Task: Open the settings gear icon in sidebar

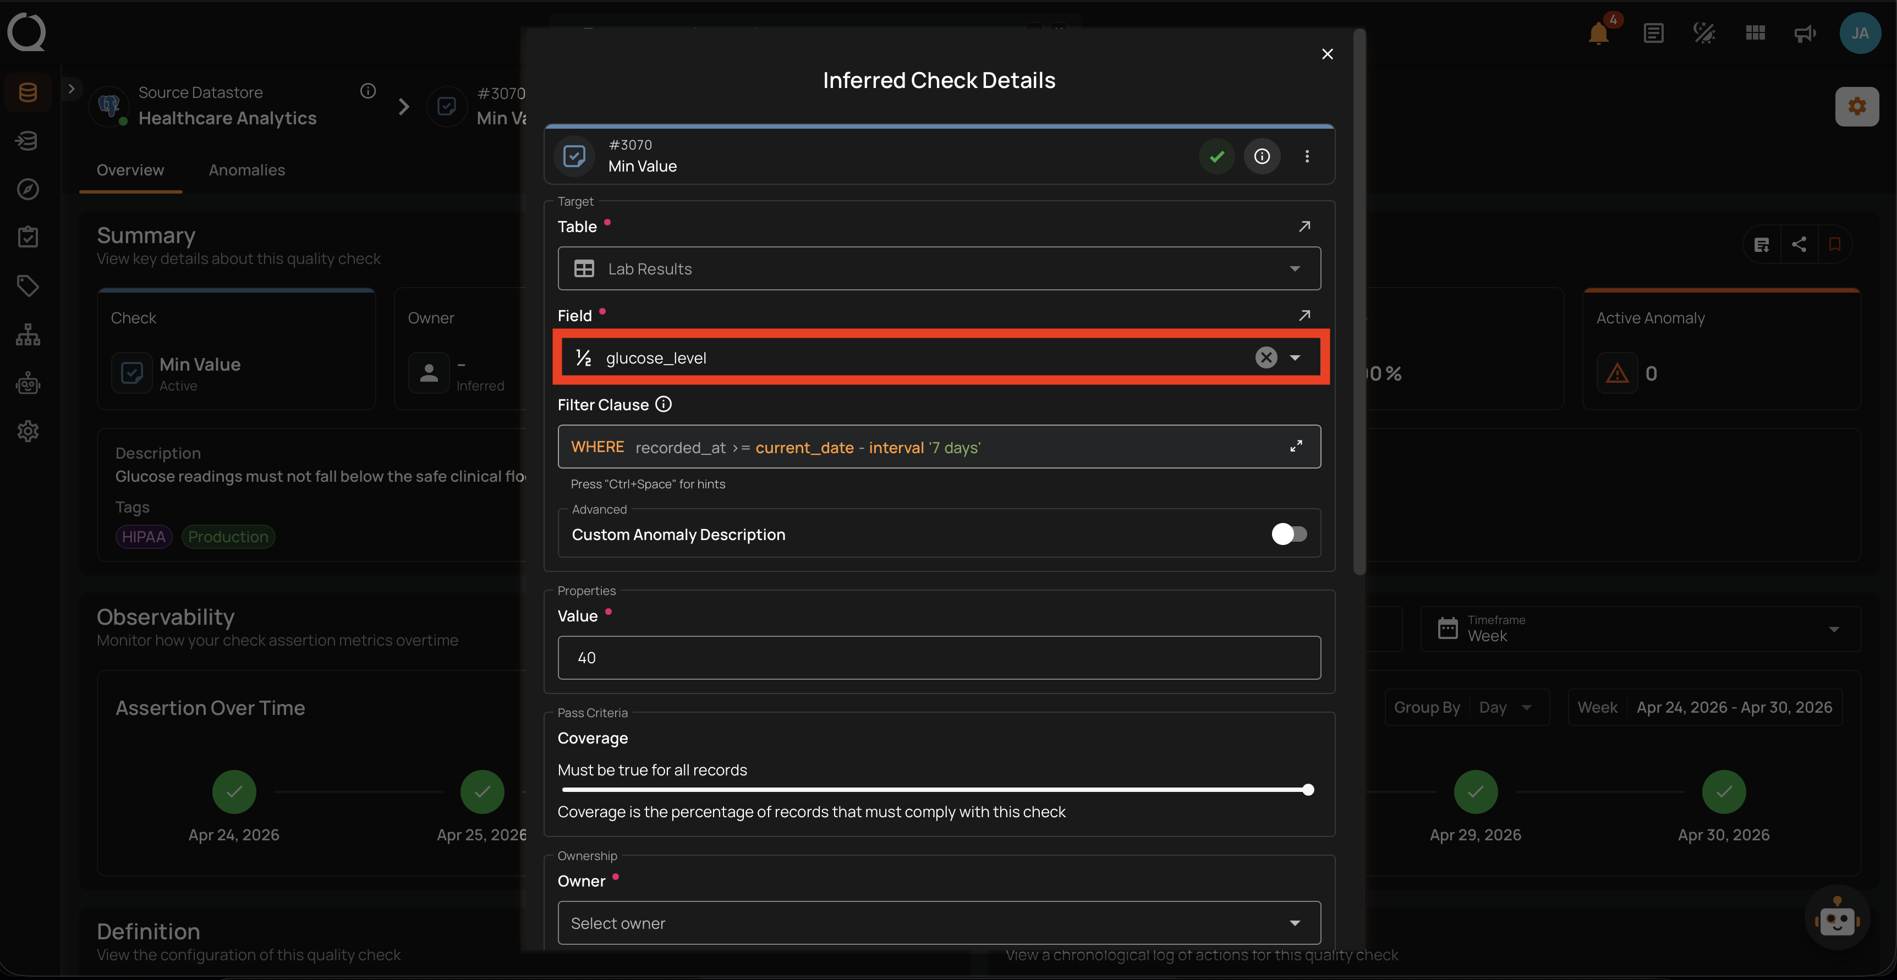Action: (x=28, y=432)
